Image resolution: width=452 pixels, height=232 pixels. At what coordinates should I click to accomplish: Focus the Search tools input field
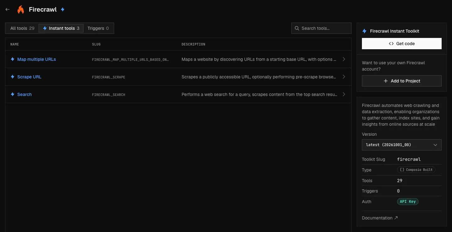pyautogui.click(x=321, y=28)
